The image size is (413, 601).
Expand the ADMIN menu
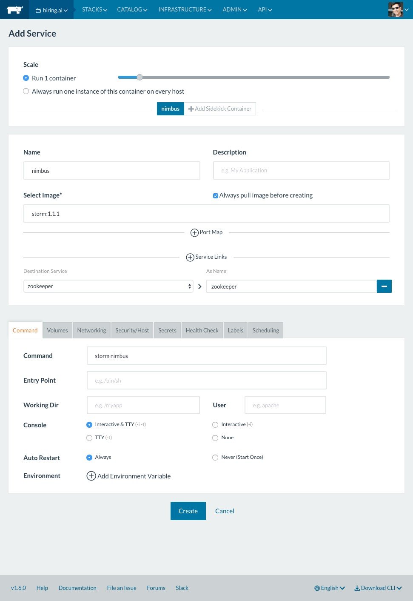(235, 9)
